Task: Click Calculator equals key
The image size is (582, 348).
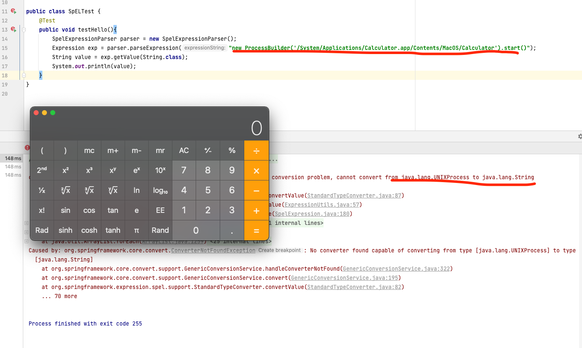Action: pyautogui.click(x=256, y=230)
